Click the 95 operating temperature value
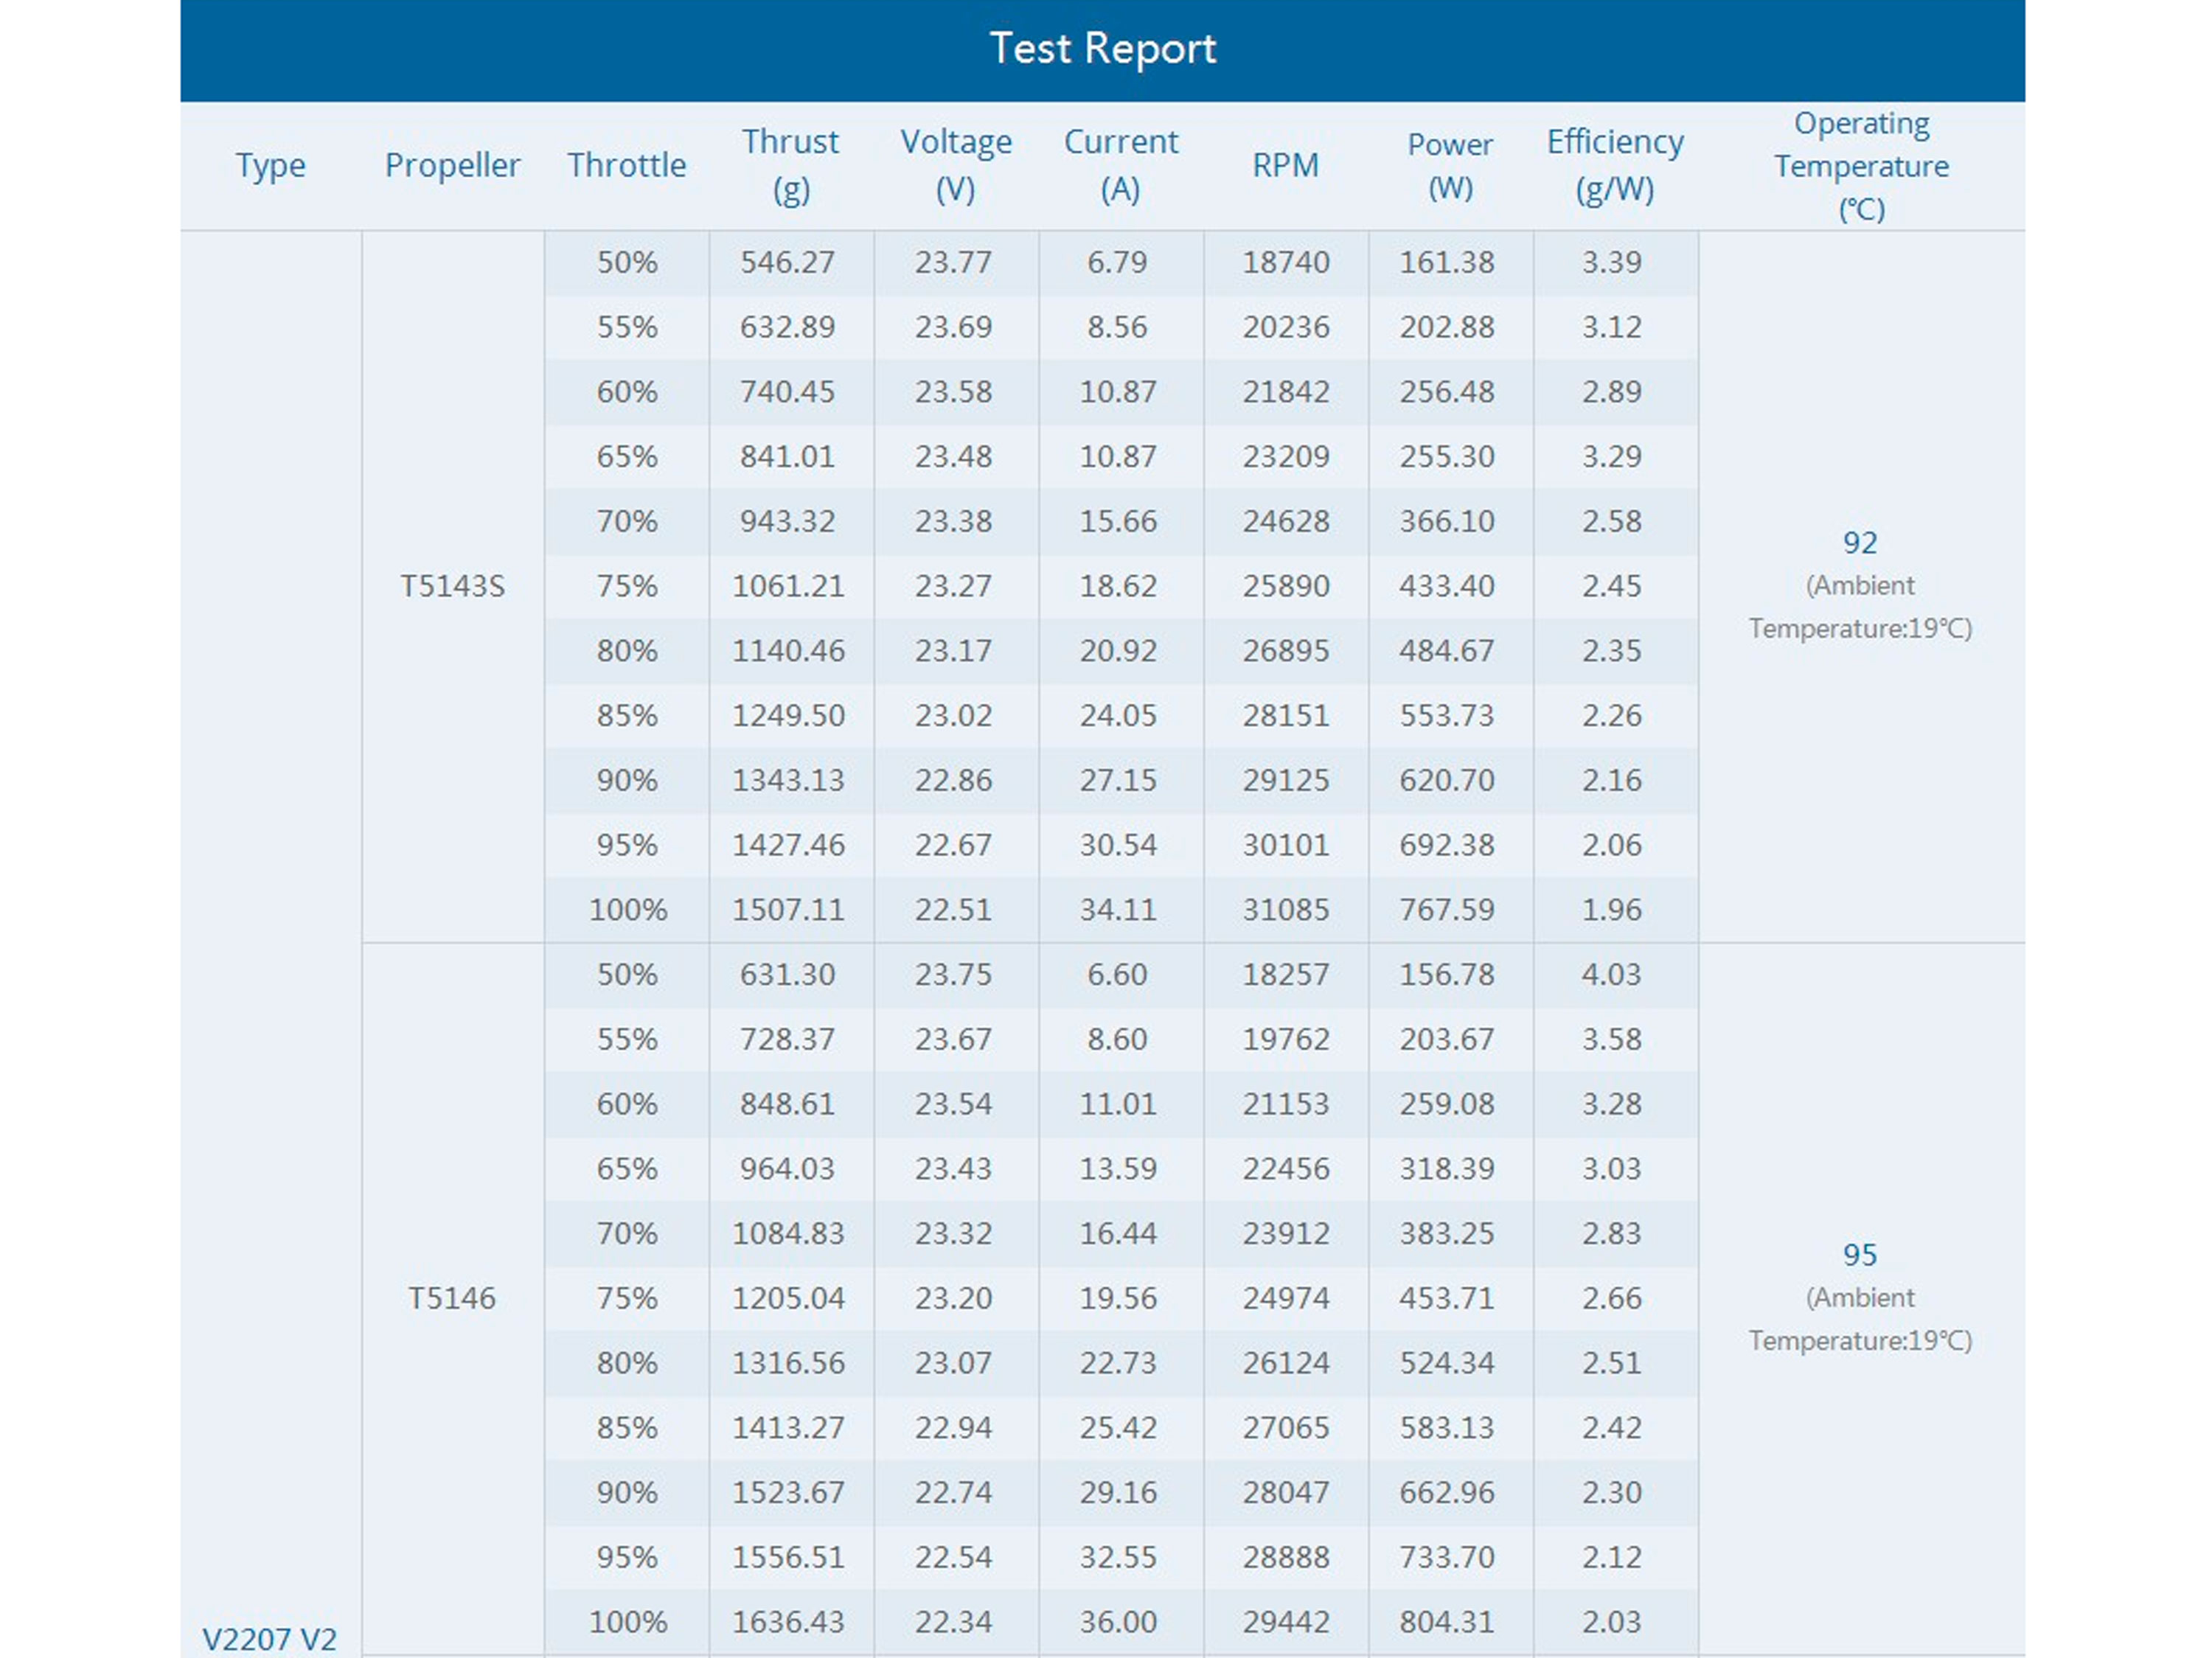The height and width of the screenshot is (1658, 2212). (x=1860, y=1255)
